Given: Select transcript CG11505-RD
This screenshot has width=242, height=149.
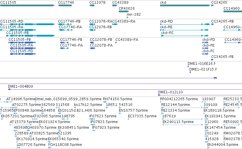Looking at the screenshot, I should (27, 24).
